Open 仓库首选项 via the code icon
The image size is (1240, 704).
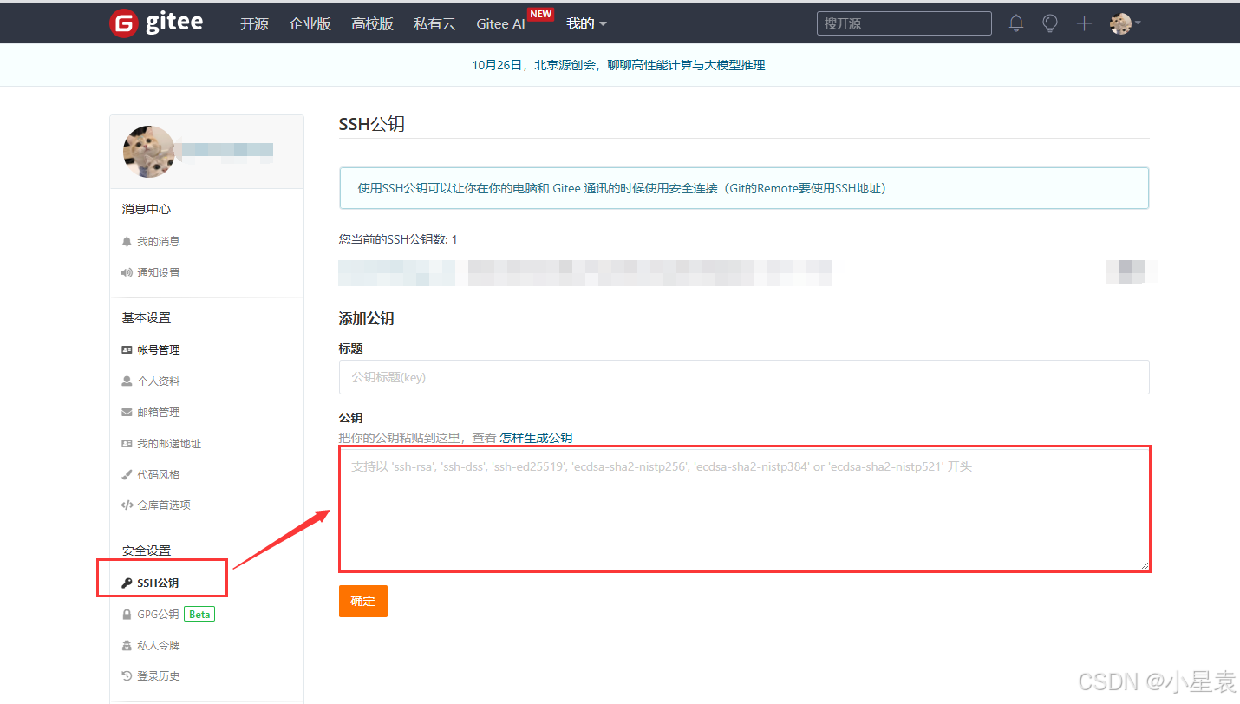pyautogui.click(x=127, y=505)
